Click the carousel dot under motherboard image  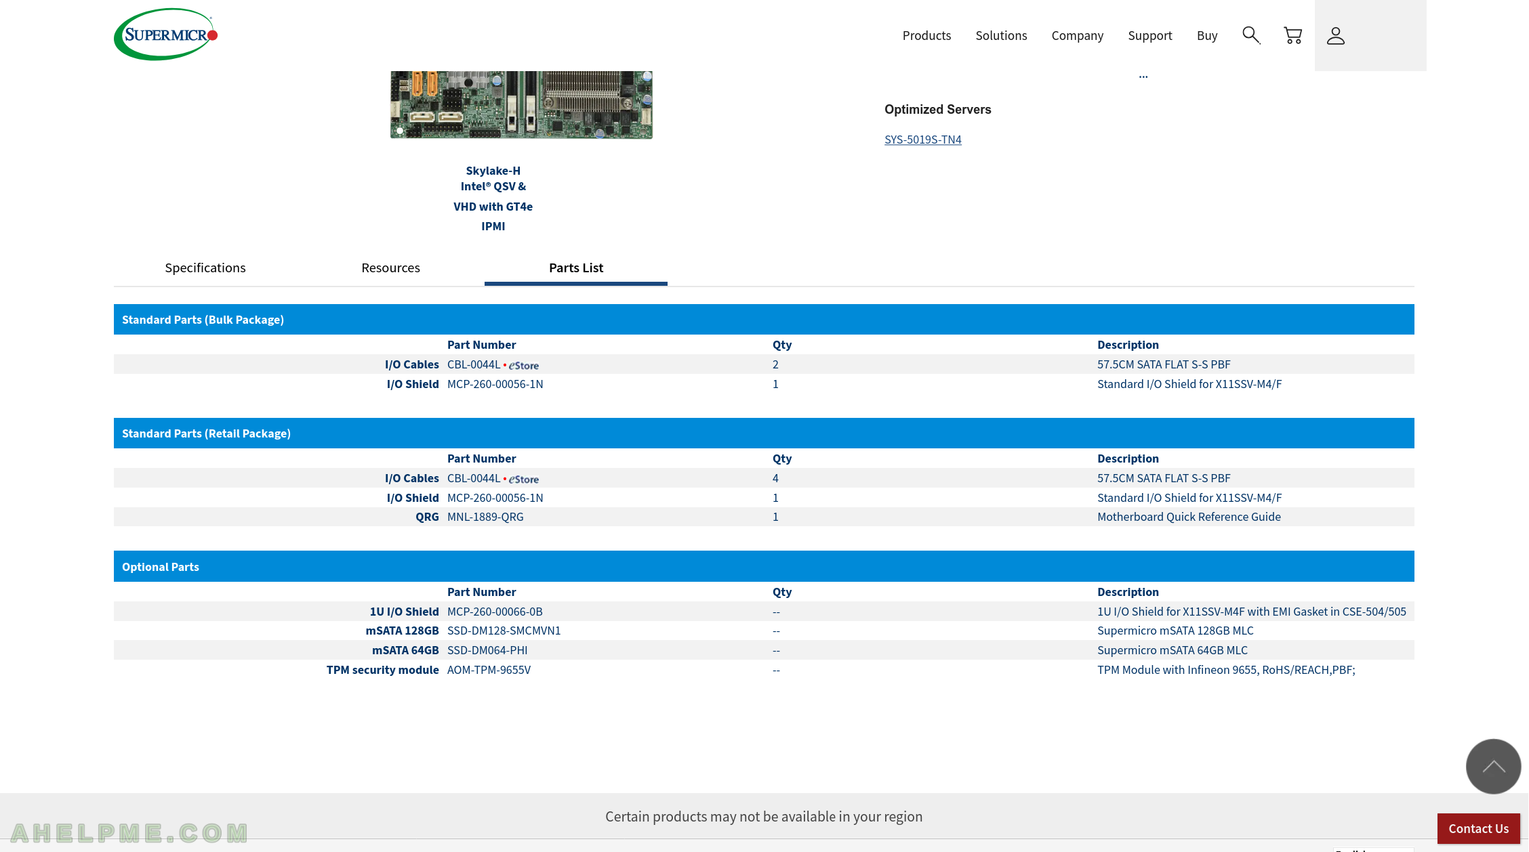pos(400,131)
